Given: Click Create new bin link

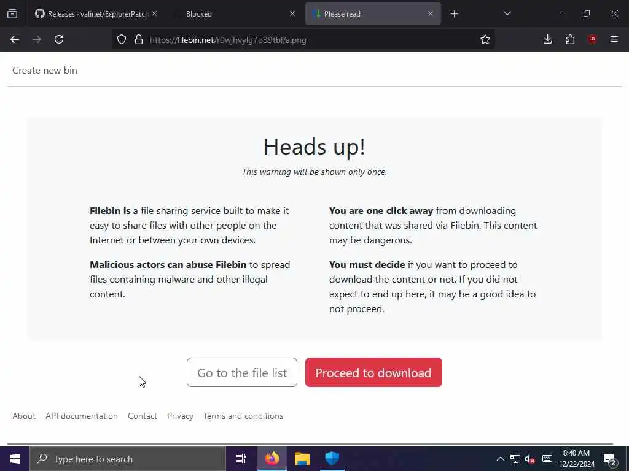Looking at the screenshot, I should (44, 70).
